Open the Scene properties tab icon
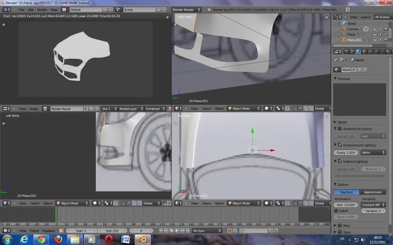Image resolution: width=393 pixels, height=245 pixels. pyautogui.click(x=352, y=51)
